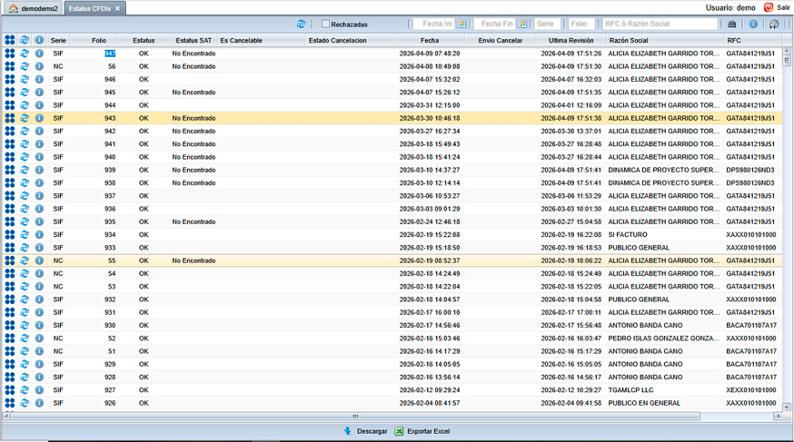The width and height of the screenshot is (794, 442).
Task: Close the Estatus CFDIs tab
Action: (117, 8)
